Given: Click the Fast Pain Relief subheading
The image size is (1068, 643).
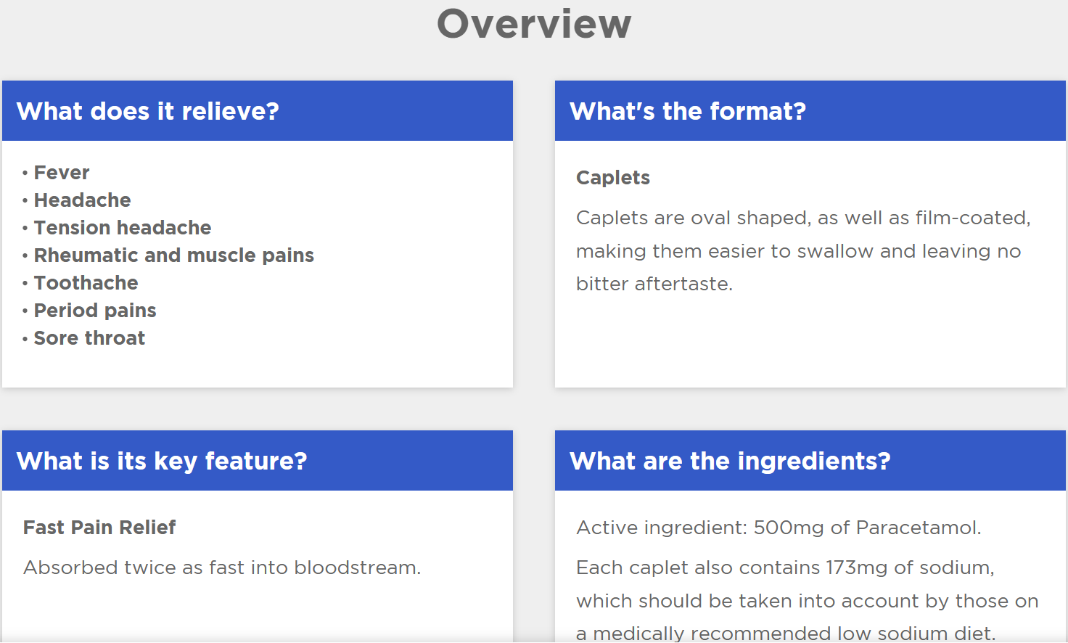Looking at the screenshot, I should point(99,528).
